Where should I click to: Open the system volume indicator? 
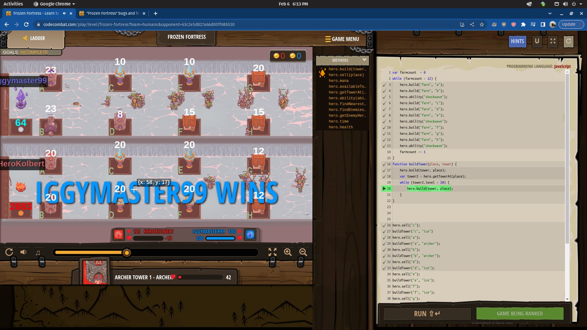565,4
